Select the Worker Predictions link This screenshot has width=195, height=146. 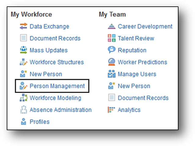coord(142,62)
